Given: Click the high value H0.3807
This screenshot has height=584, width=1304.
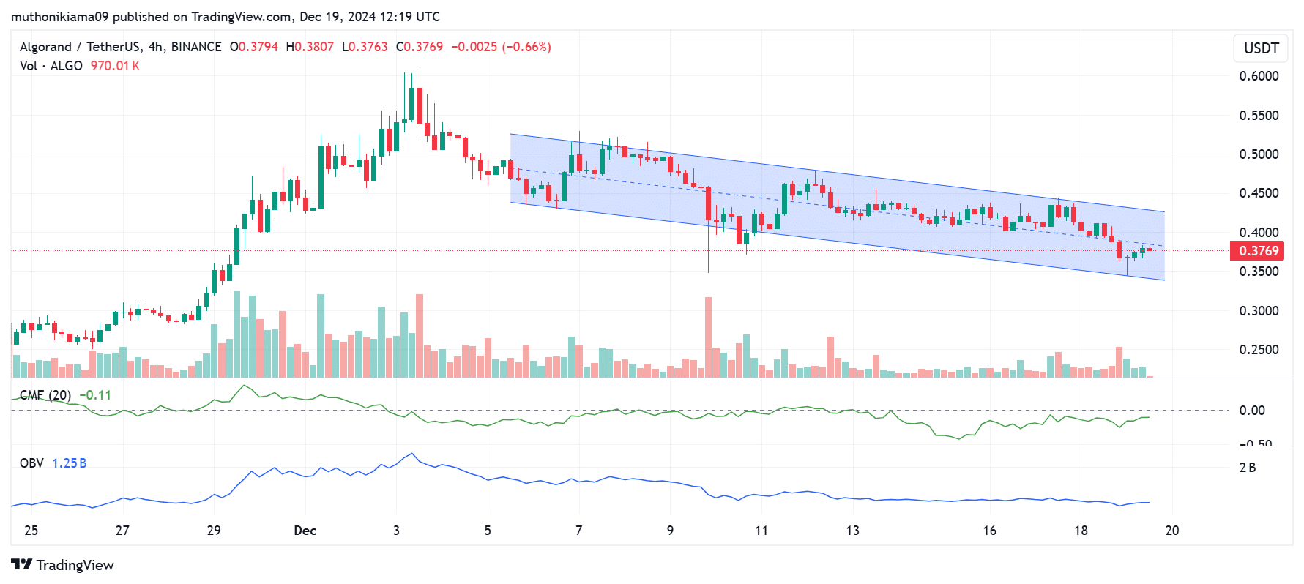Looking at the screenshot, I should click(310, 47).
